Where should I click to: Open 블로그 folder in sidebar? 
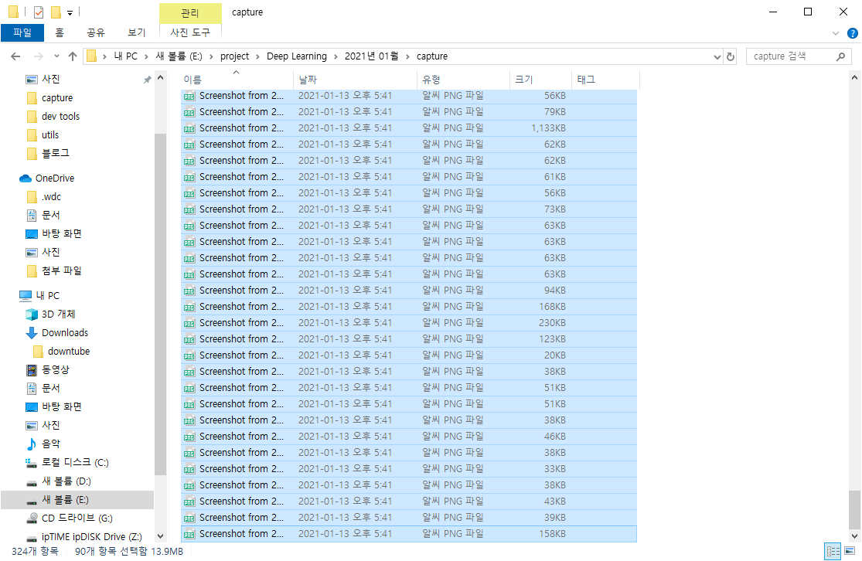tap(55, 153)
